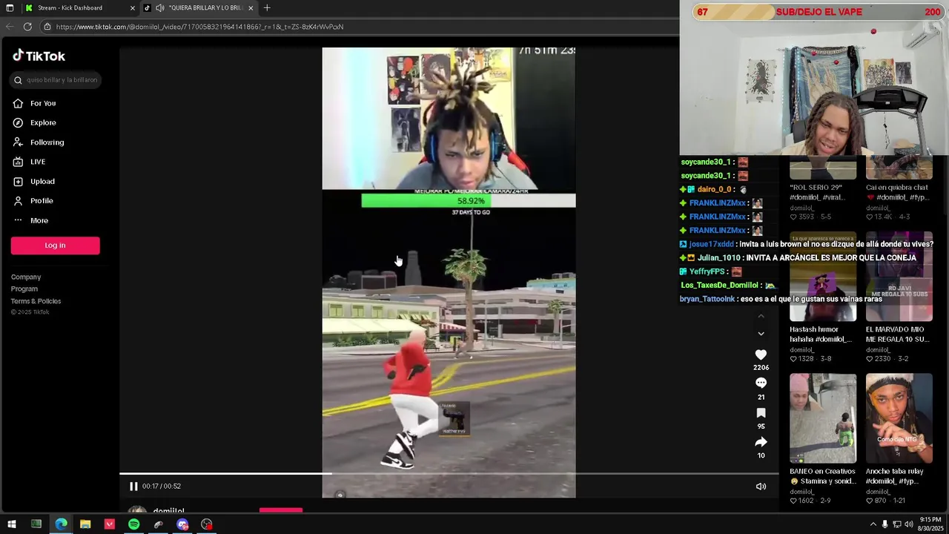
Task: Mute tab using the speaker icon on TikTok tab
Action: (x=159, y=8)
